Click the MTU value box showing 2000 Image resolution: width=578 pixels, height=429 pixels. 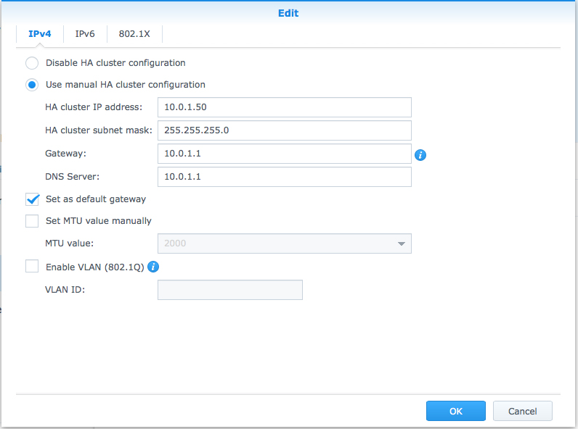point(276,243)
